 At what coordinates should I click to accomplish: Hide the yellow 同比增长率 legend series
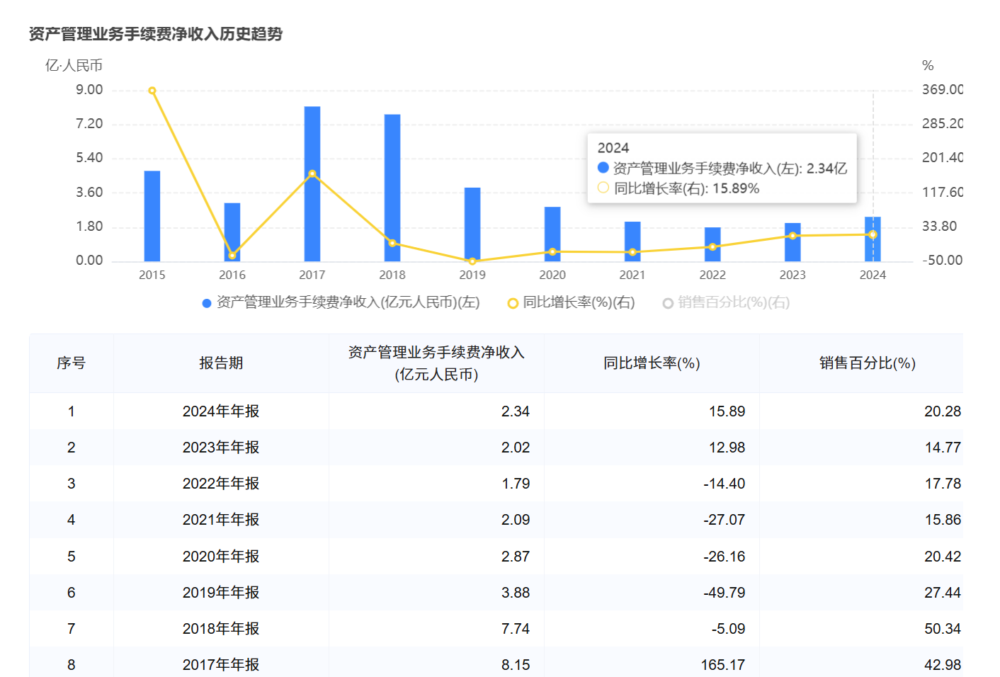pos(571,303)
